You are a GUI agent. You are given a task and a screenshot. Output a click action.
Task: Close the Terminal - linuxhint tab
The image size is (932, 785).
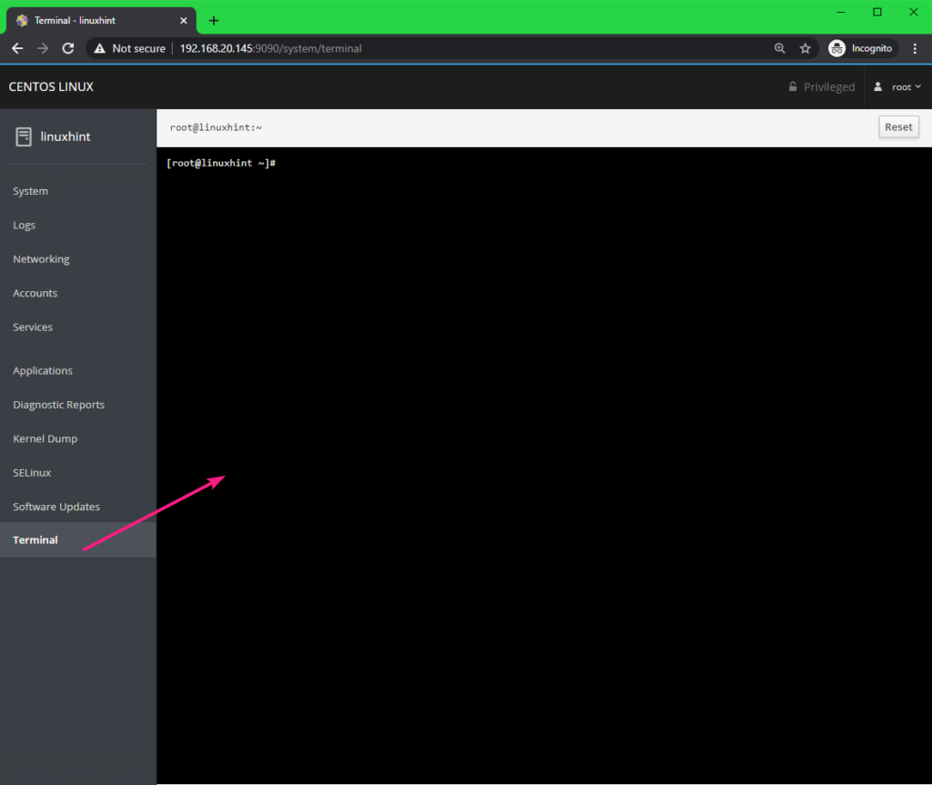(x=183, y=20)
